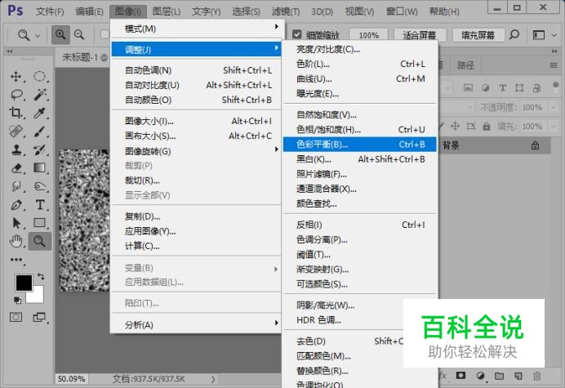Create a new fill or adjustment layer

pyautogui.click(x=481, y=376)
